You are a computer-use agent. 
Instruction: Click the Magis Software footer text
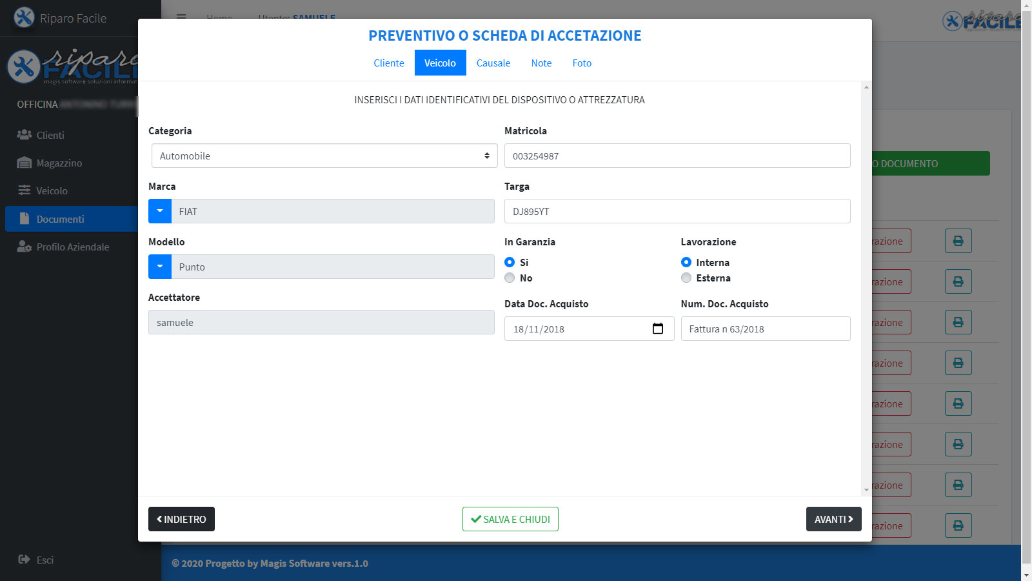pos(270,563)
